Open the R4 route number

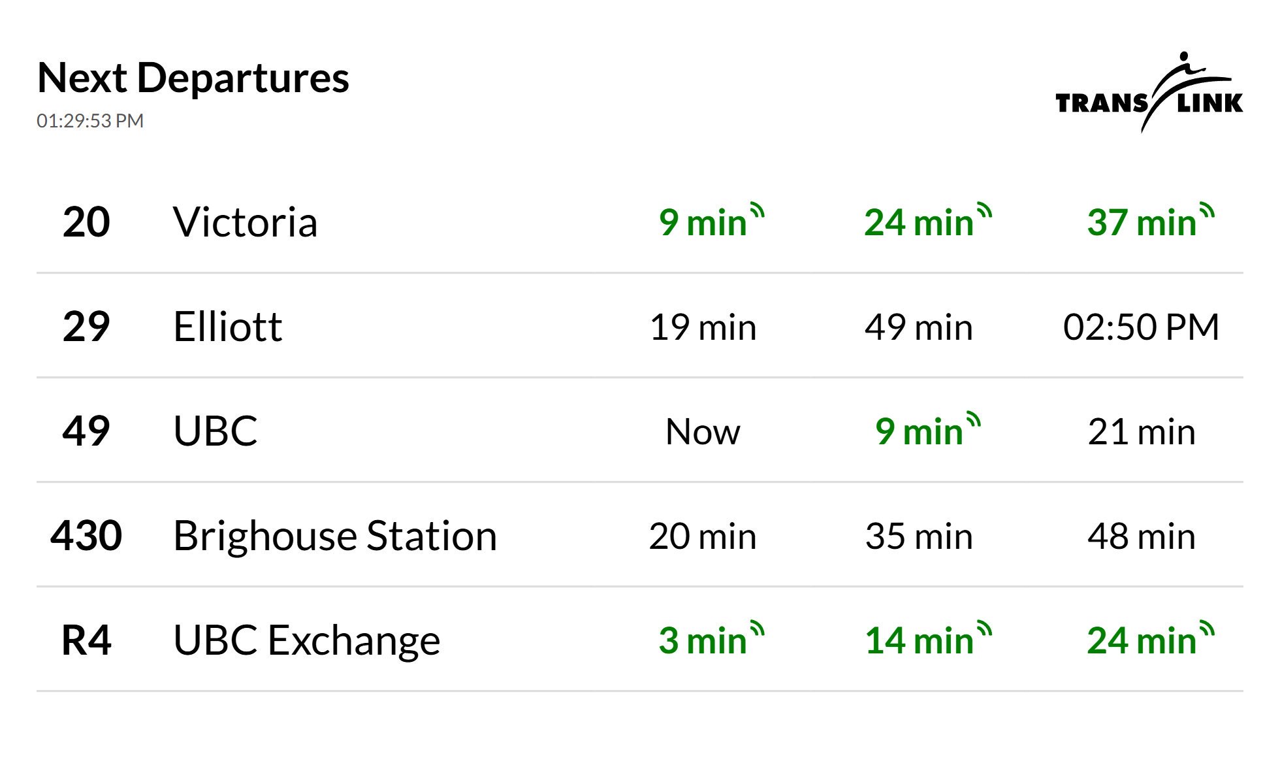click(x=86, y=640)
